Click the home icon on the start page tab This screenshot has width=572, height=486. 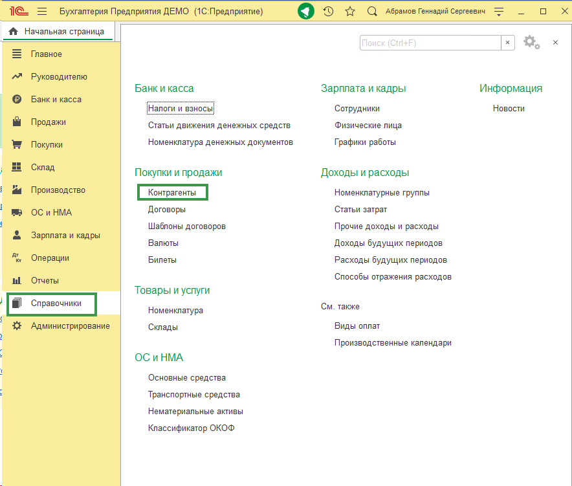[x=13, y=31]
